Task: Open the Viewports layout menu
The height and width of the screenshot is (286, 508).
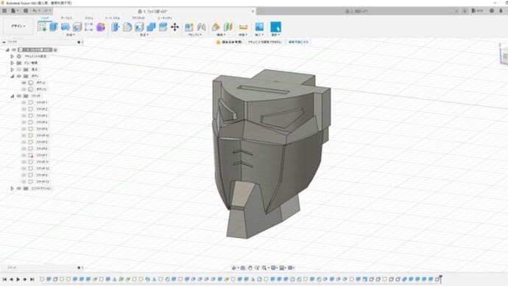Action: pyautogui.click(x=291, y=268)
